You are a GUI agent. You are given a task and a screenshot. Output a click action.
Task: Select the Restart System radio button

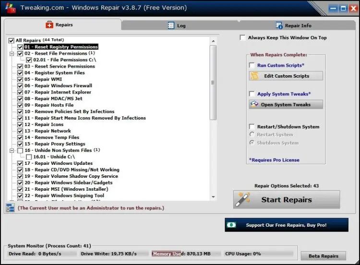252,135
